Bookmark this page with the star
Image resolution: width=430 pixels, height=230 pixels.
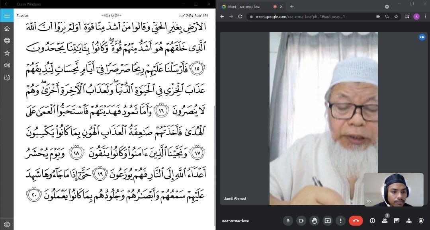coord(396,16)
